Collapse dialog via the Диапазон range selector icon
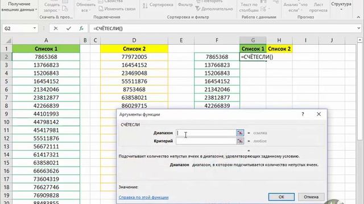The image size is (364, 204). (x=240, y=133)
